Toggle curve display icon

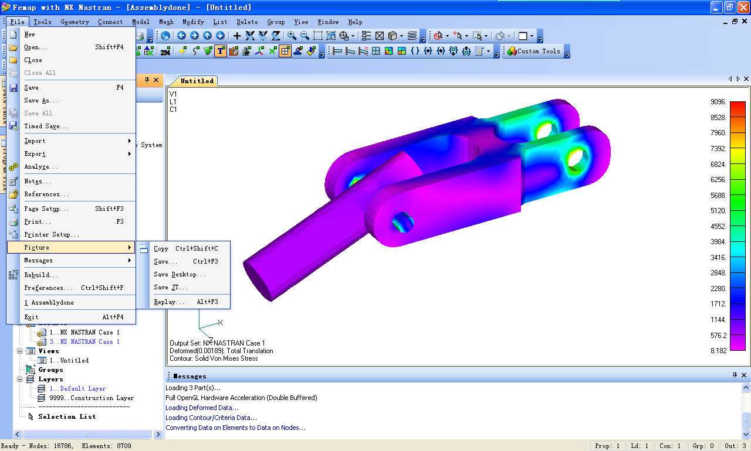195,51
